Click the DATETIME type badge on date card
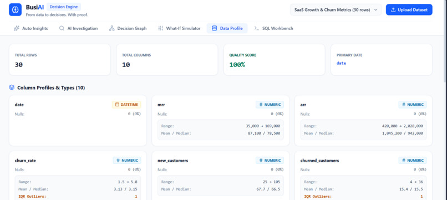The image size is (447, 200). pos(126,105)
